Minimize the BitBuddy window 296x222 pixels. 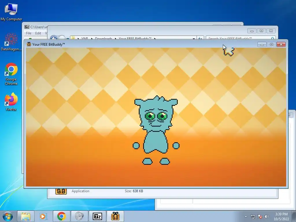[x=262, y=44]
